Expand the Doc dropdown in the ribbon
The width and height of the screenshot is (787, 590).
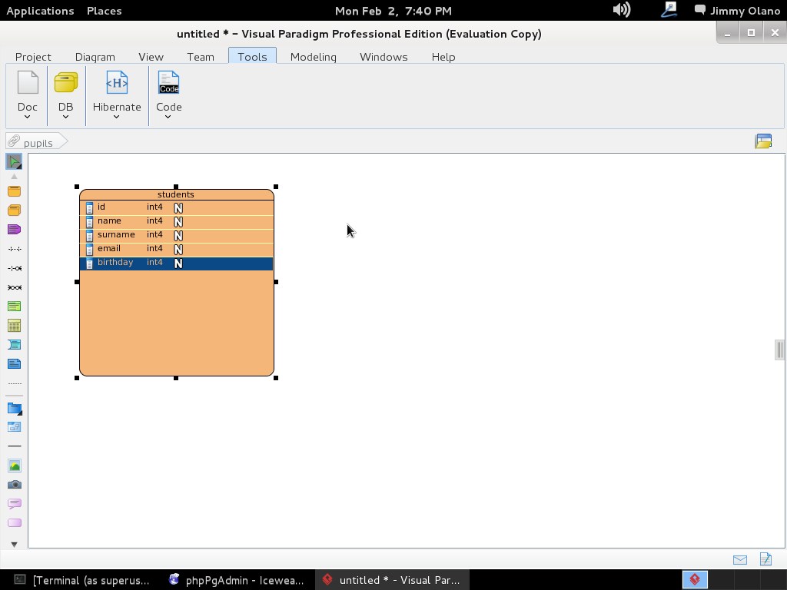pos(28,117)
